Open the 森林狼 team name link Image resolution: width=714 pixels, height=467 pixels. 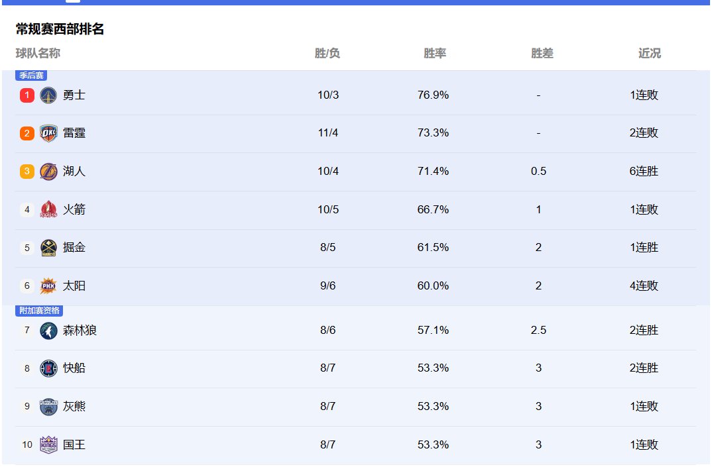pos(80,331)
